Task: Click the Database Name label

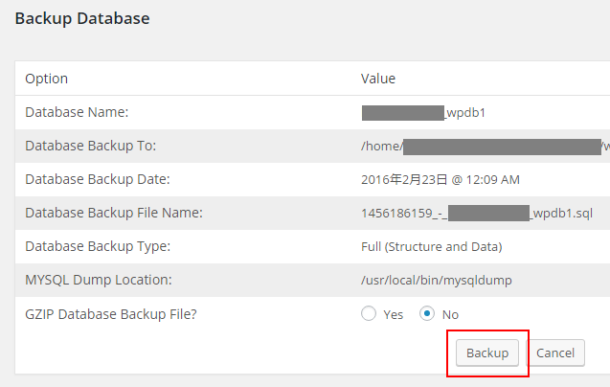Action: click(77, 112)
